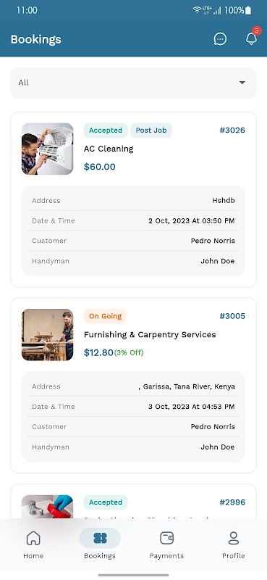Screen dimensions: 267x580
Task: Open booking number #3005
Action: pos(232,316)
